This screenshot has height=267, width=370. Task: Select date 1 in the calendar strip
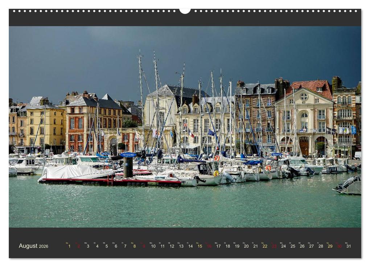[69, 246]
